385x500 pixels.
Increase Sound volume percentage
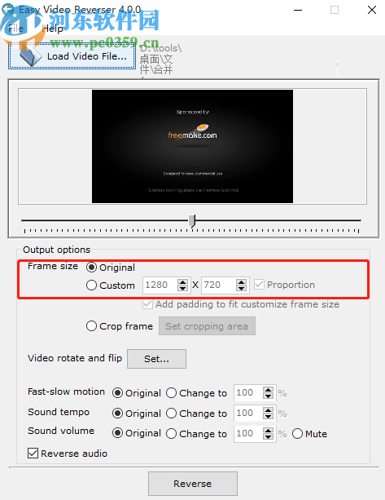(269, 431)
